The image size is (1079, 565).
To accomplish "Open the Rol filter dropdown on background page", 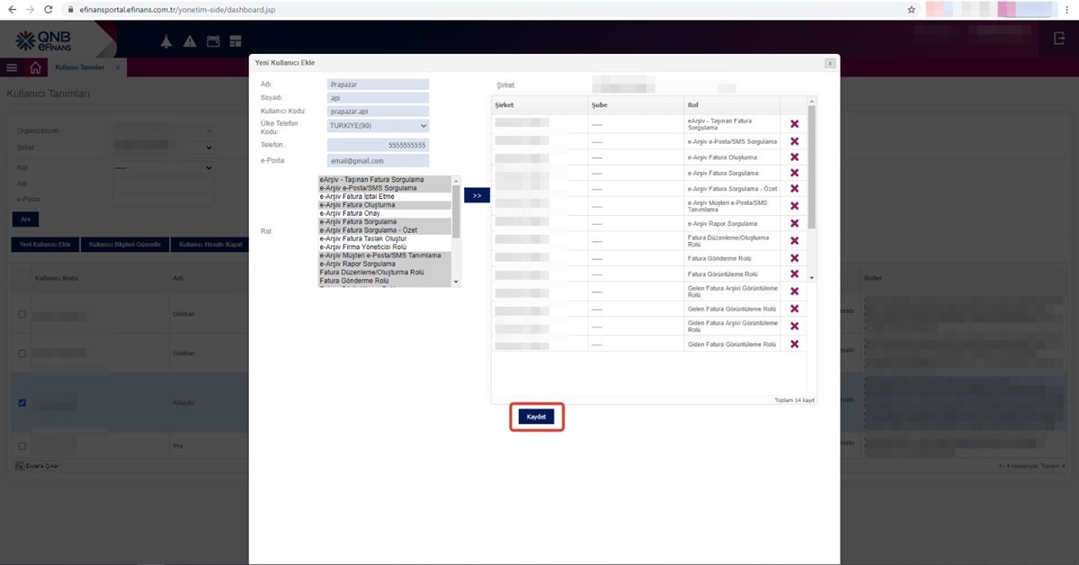I will (164, 167).
